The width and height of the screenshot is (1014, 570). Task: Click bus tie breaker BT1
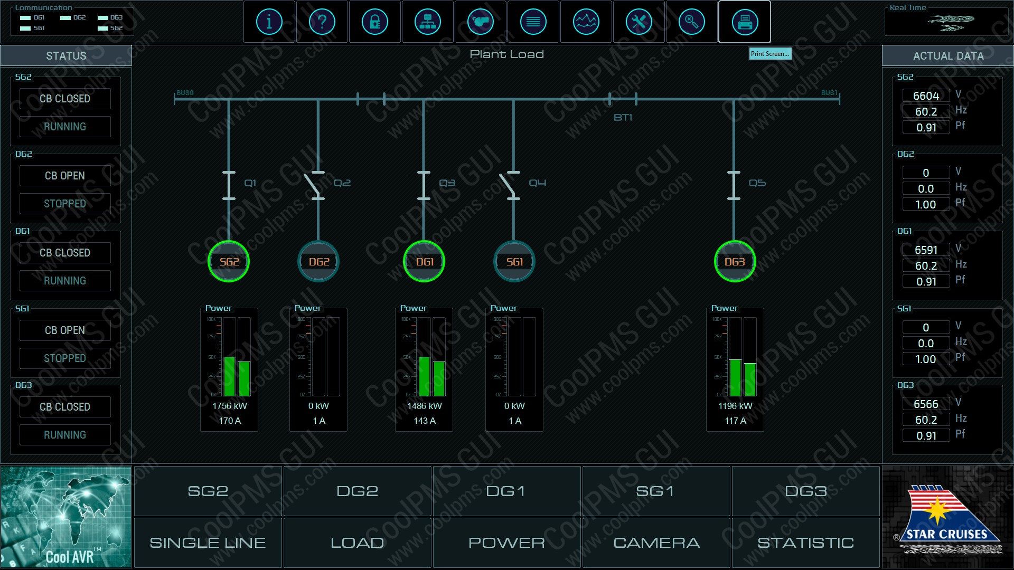pyautogui.click(x=623, y=99)
